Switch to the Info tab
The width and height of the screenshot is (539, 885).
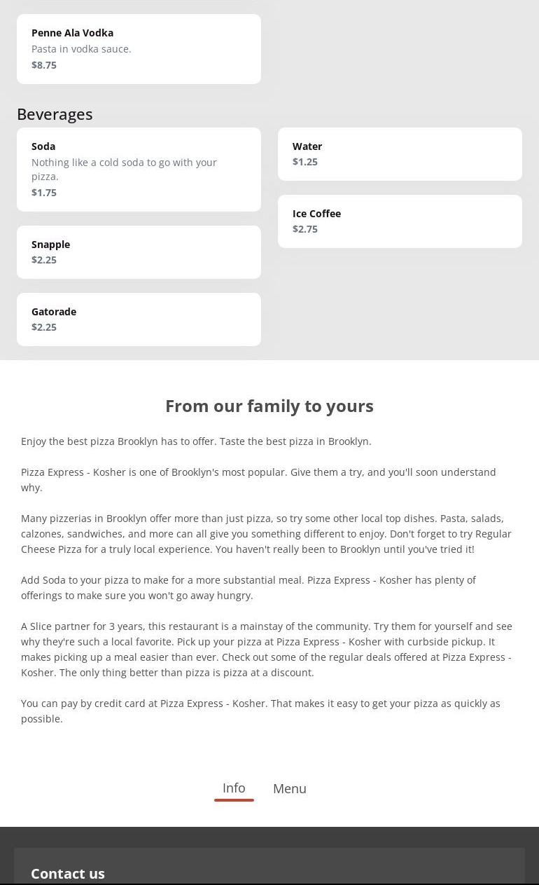point(234,788)
